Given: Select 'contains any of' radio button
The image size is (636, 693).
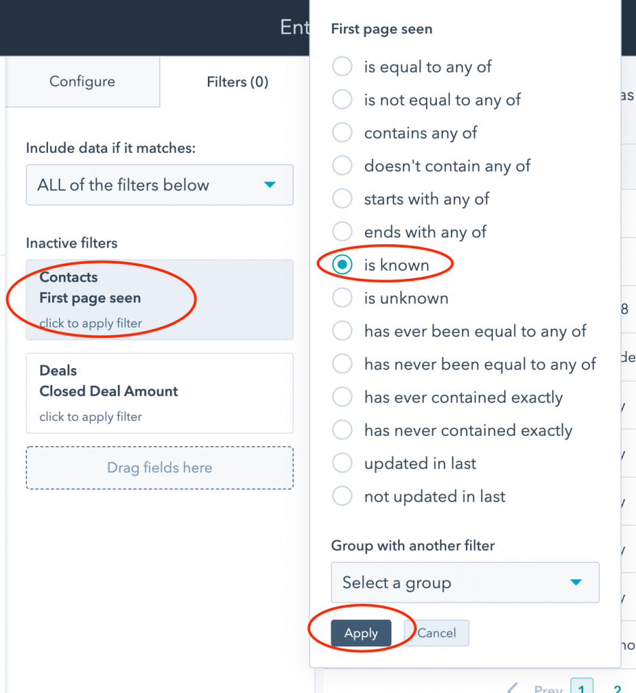Looking at the screenshot, I should 343,133.
